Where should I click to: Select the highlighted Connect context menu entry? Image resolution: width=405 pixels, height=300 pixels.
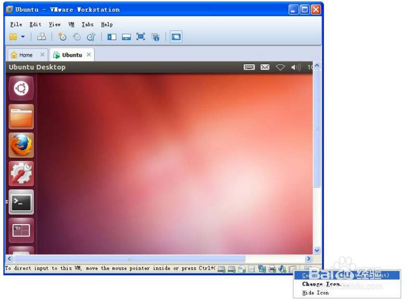click(x=347, y=275)
